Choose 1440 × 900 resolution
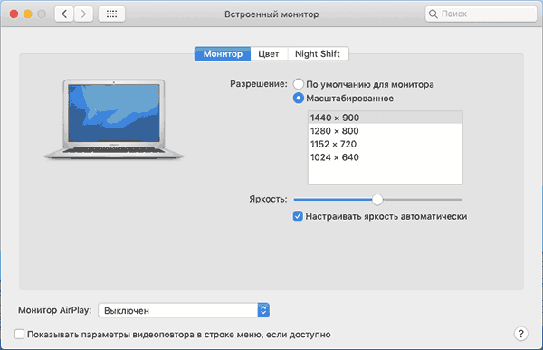 386,118
